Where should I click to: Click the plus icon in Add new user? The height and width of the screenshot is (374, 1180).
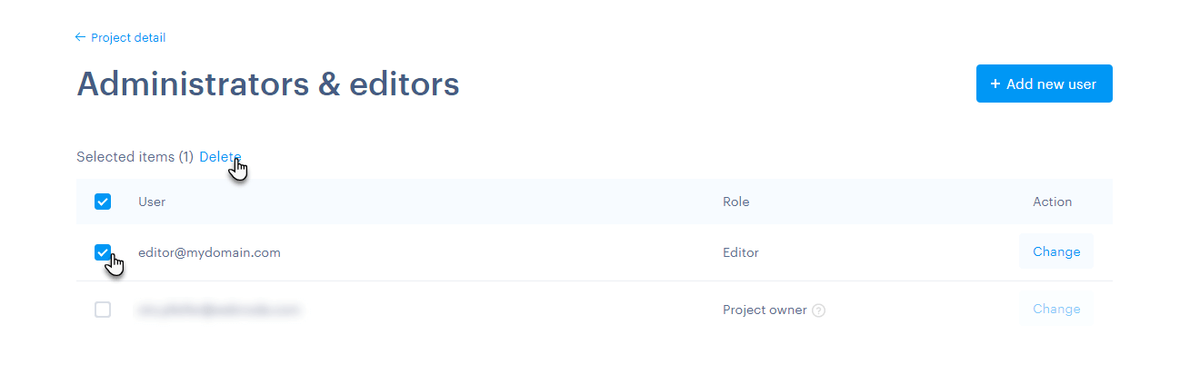click(x=995, y=84)
